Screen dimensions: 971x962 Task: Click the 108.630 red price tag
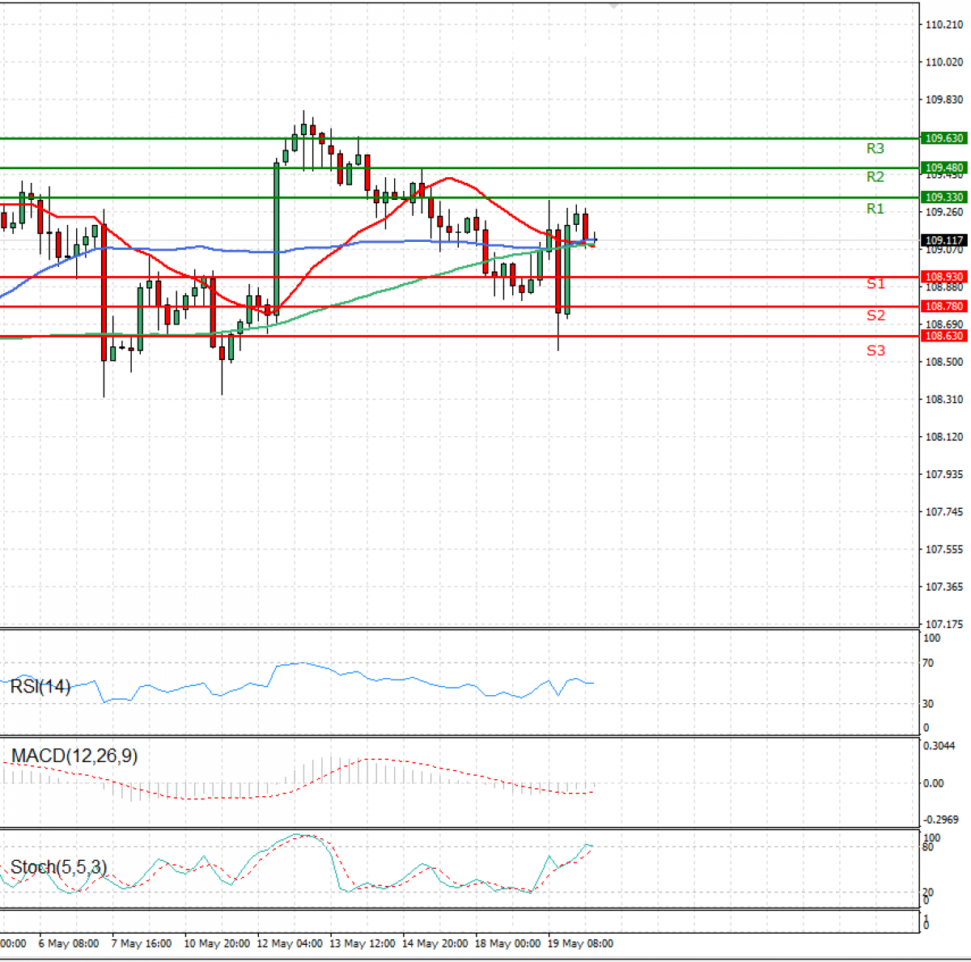(x=943, y=336)
